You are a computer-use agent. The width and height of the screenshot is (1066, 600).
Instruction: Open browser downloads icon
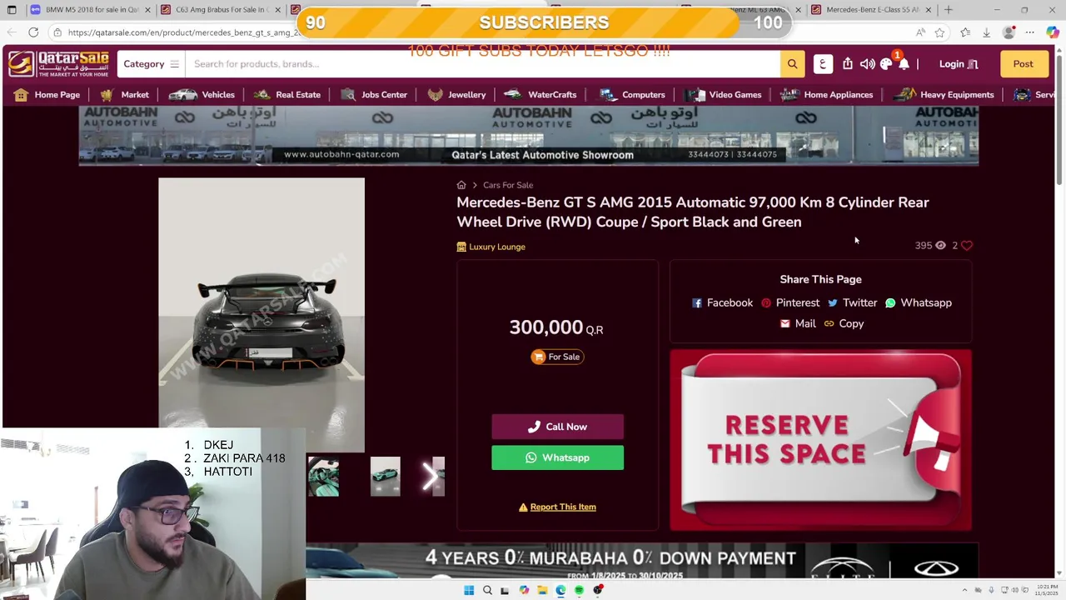(x=986, y=32)
